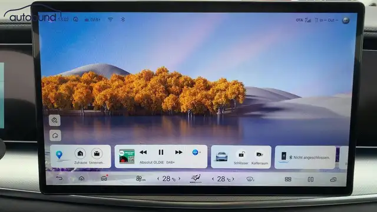Tap the OTA update indicator
The width and height of the screenshot is (377, 212).
299,20
